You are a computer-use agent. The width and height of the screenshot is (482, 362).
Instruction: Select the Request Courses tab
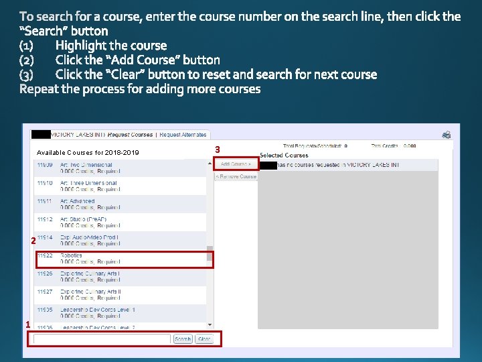point(130,135)
